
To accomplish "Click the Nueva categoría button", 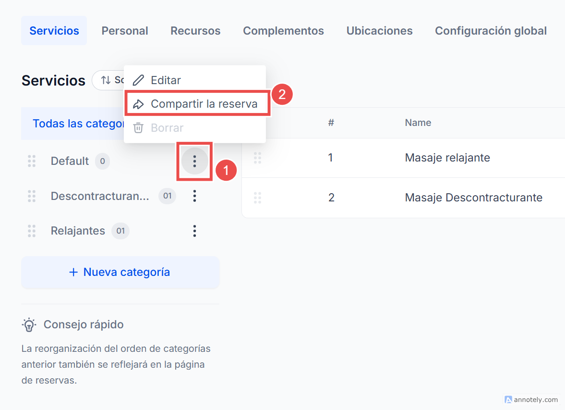I will click(120, 272).
